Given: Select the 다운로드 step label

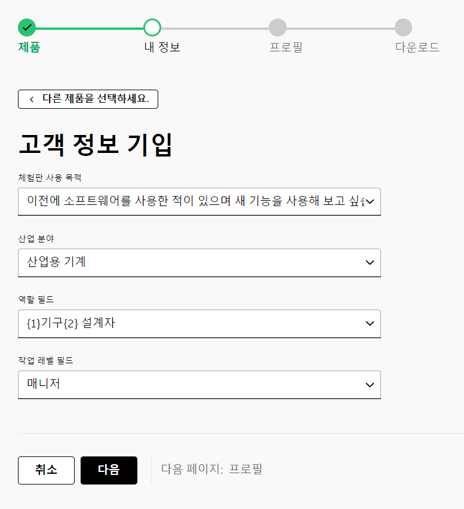Looking at the screenshot, I should [x=417, y=47].
